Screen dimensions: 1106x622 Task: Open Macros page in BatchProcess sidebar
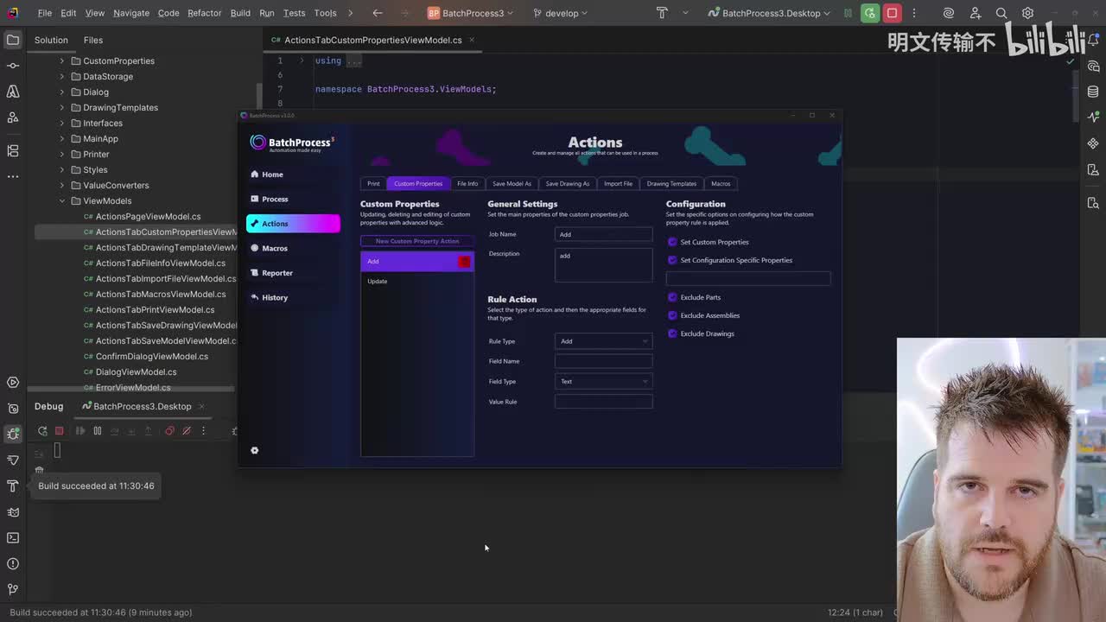pyautogui.click(x=293, y=248)
